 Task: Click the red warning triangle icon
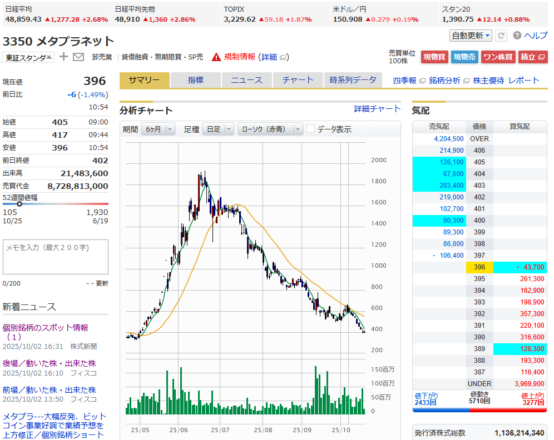[216, 57]
